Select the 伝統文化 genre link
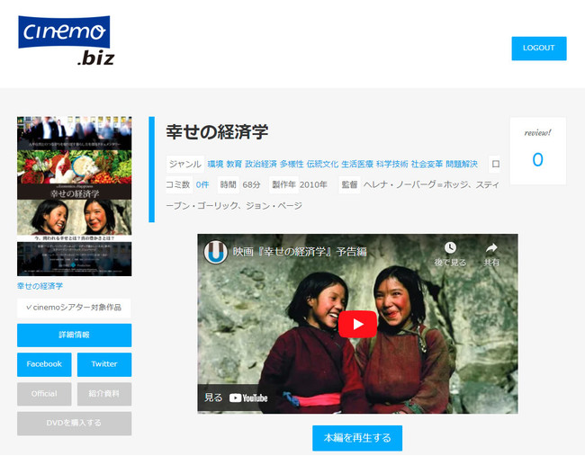This screenshot has height=456, width=585. point(322,164)
